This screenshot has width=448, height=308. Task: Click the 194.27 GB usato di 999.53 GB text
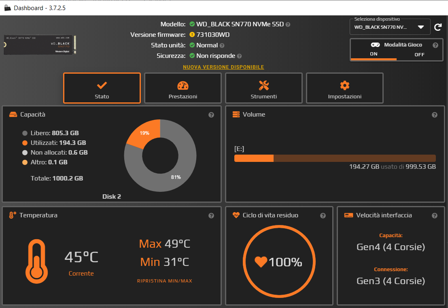392,167
